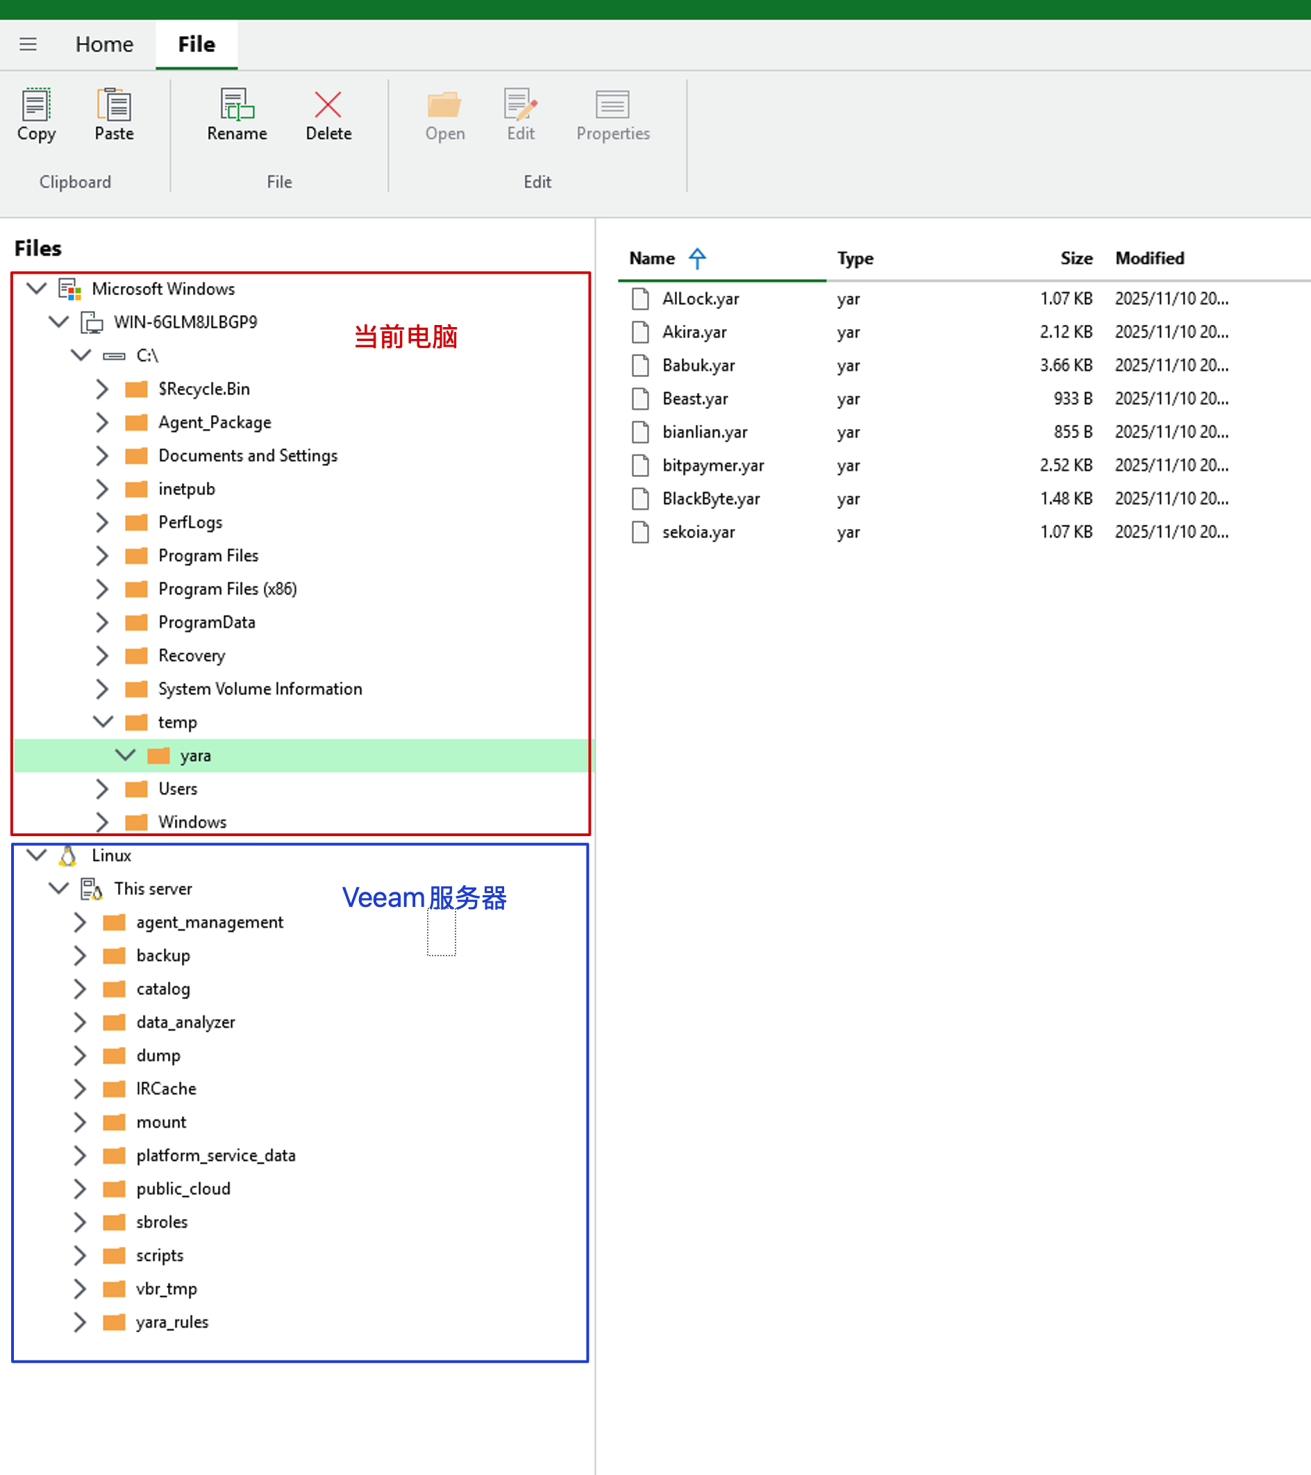Click the Akira.yar file icon
The height and width of the screenshot is (1475, 1311).
(640, 332)
